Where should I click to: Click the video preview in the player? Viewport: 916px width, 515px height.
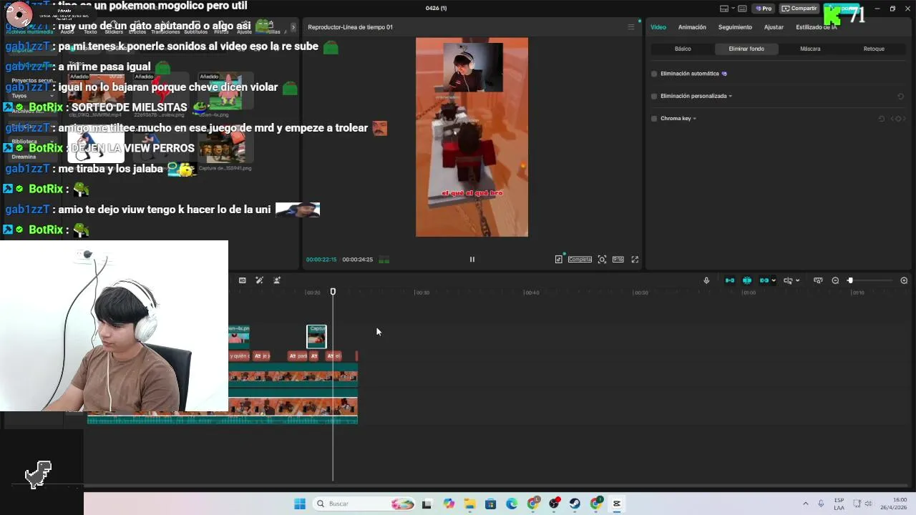coord(472,137)
